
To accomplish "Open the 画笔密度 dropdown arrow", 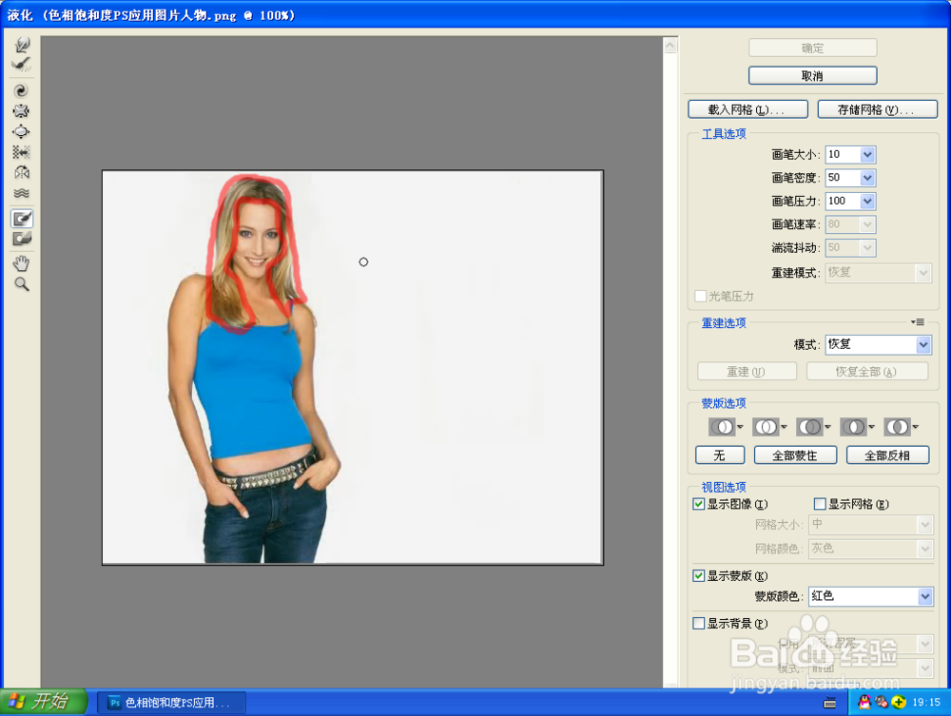I will 867,178.
